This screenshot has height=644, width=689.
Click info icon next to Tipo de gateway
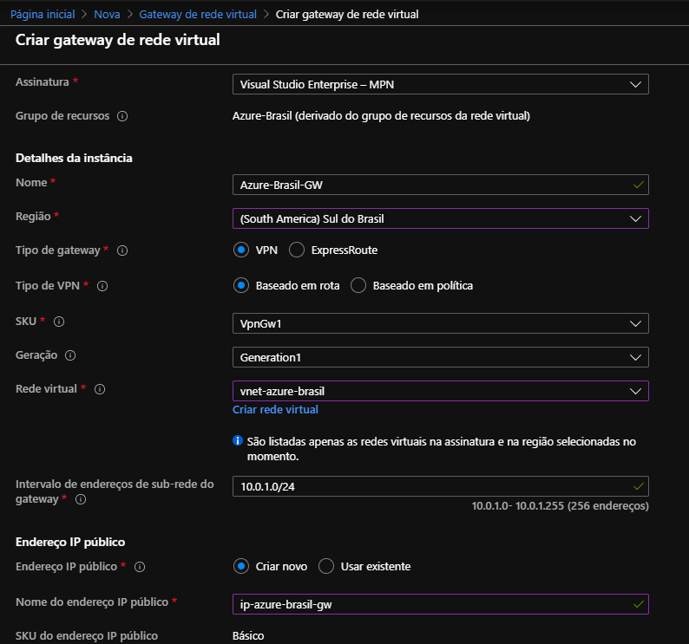tap(122, 250)
